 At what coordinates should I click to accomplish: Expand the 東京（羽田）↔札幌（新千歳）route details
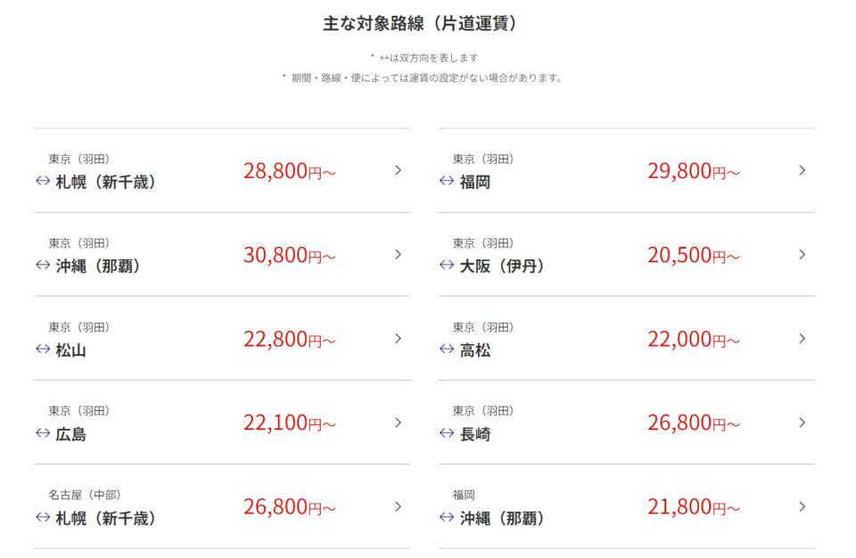pos(398,170)
